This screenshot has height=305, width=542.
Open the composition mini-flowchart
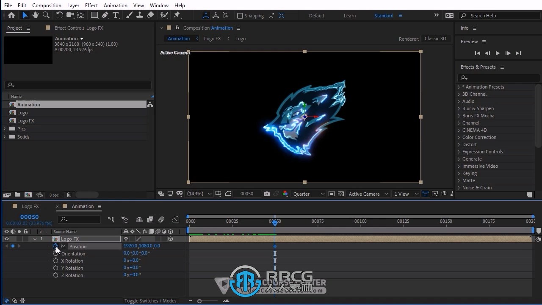coord(111,219)
